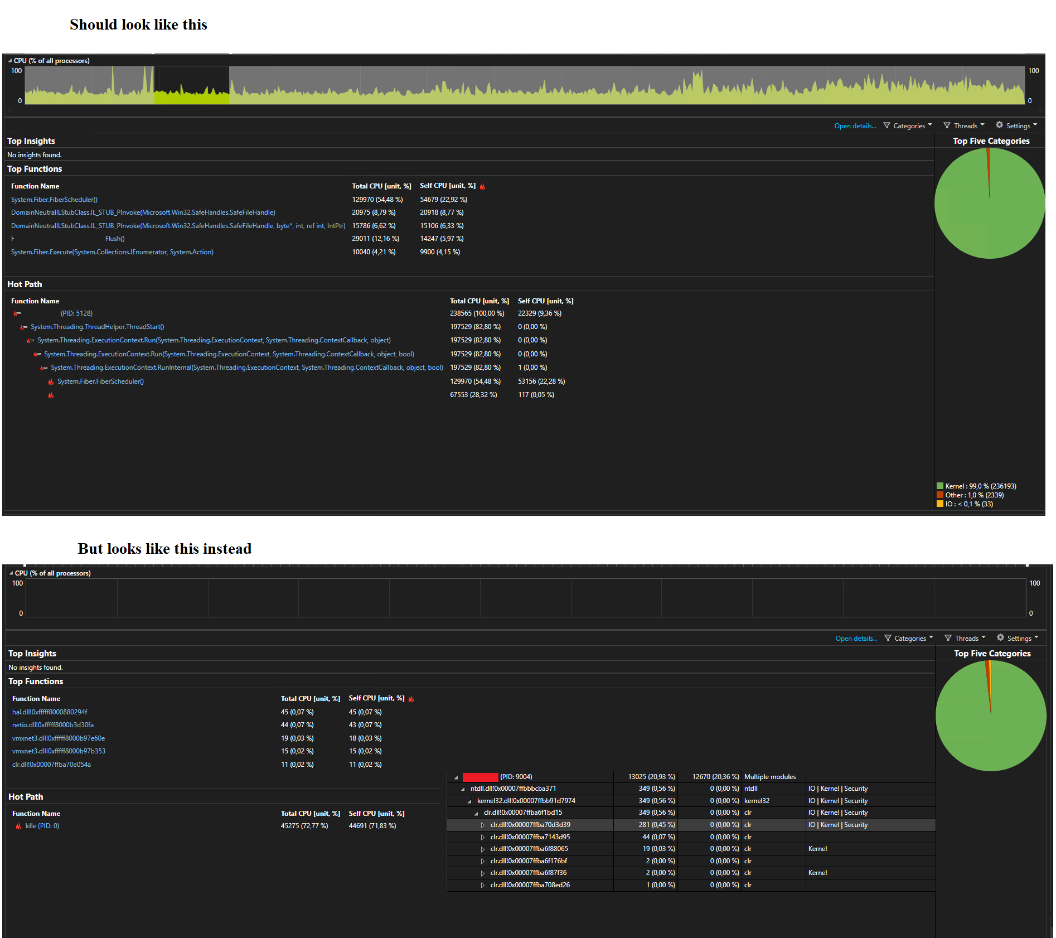
Task: Open the vmxnet3.dll!0xfffff8000b97b353 function link
Action: (59, 751)
